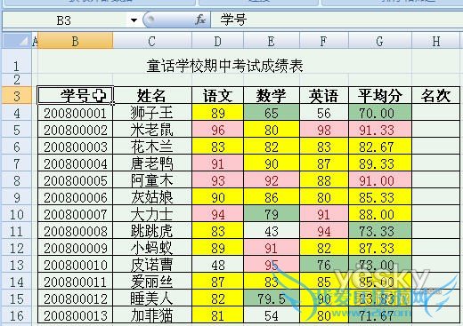Click the 语文 header cell

point(217,96)
